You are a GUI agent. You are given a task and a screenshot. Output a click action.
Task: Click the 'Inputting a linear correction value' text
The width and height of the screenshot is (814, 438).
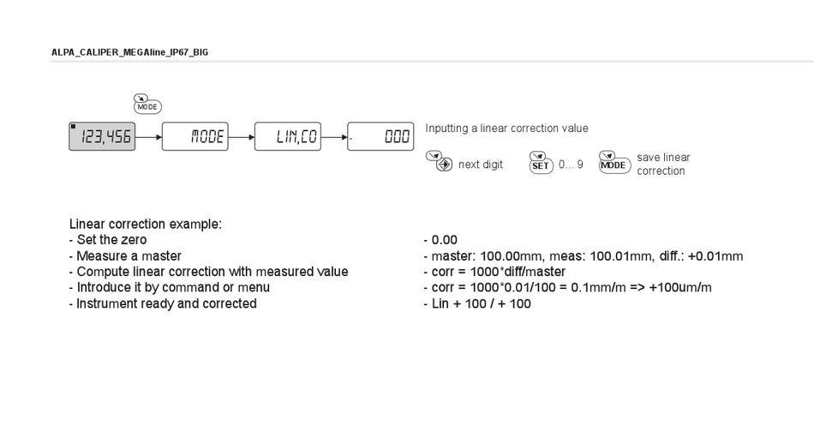coord(506,129)
